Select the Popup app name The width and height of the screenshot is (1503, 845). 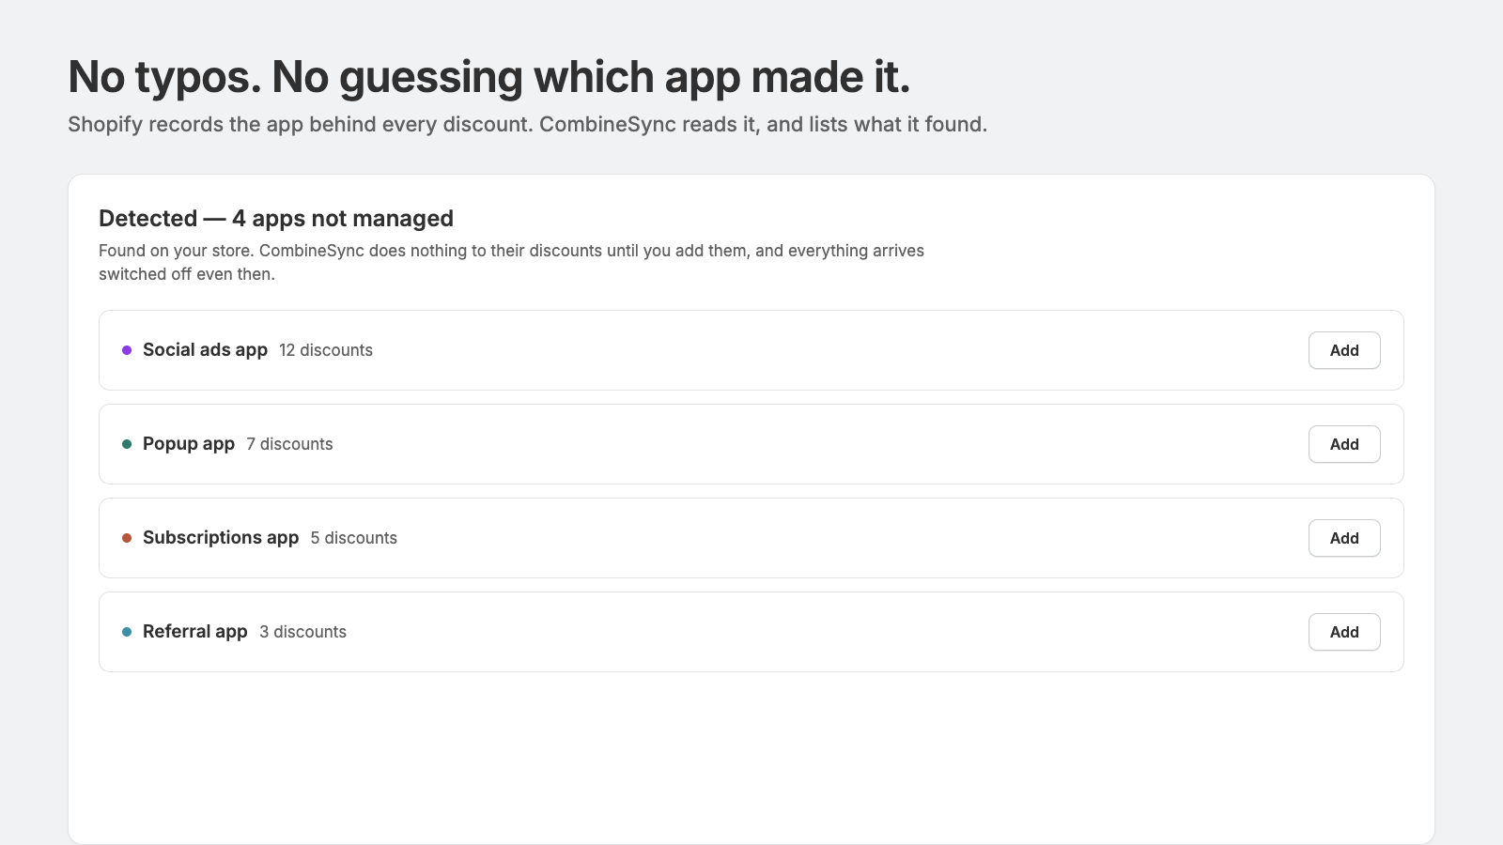[x=189, y=444]
